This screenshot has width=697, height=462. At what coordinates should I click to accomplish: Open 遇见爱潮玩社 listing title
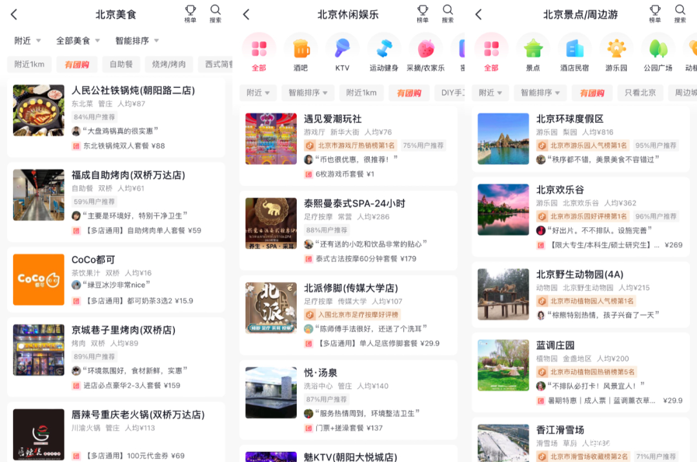click(x=333, y=119)
